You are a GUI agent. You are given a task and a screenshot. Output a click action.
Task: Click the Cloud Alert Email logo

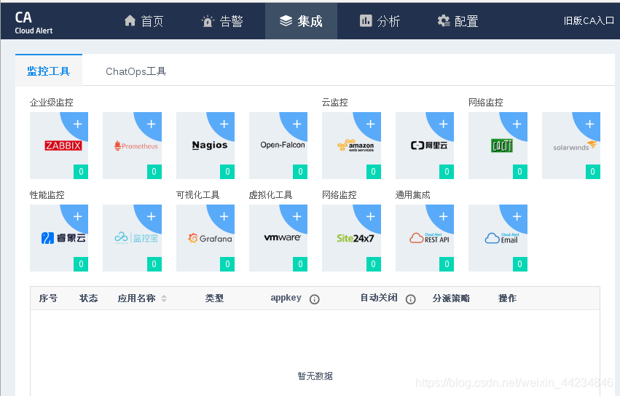[x=501, y=238]
